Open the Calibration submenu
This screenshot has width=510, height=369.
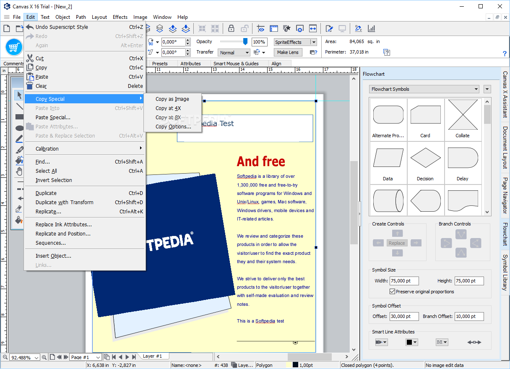(x=85, y=149)
